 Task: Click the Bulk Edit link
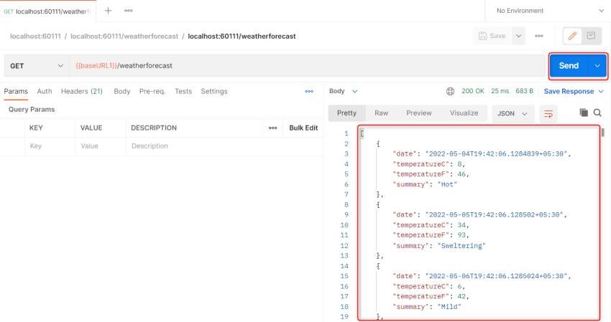tap(303, 128)
